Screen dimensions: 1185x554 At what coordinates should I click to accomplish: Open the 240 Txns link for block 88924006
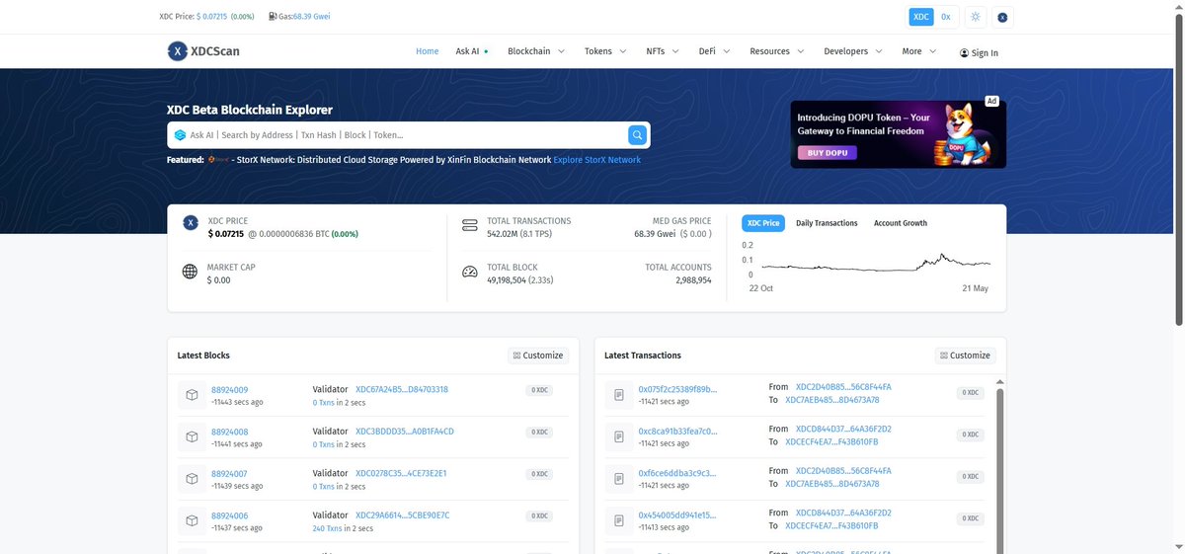(x=328, y=528)
